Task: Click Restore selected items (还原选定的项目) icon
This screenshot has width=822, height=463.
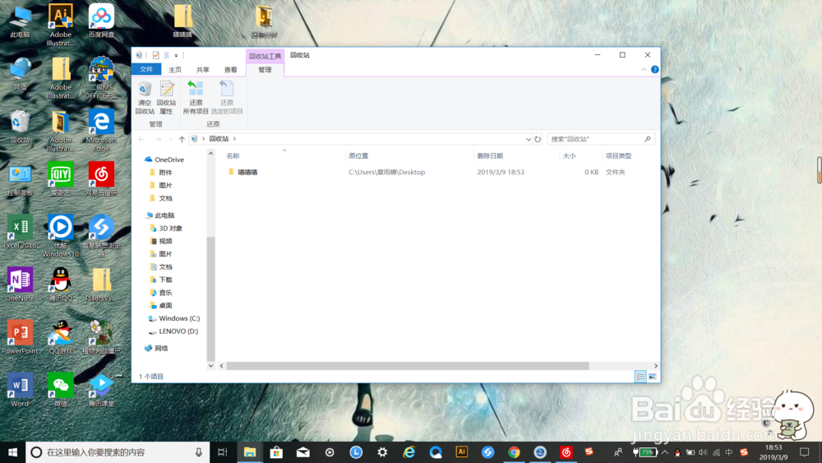Action: 227,98
